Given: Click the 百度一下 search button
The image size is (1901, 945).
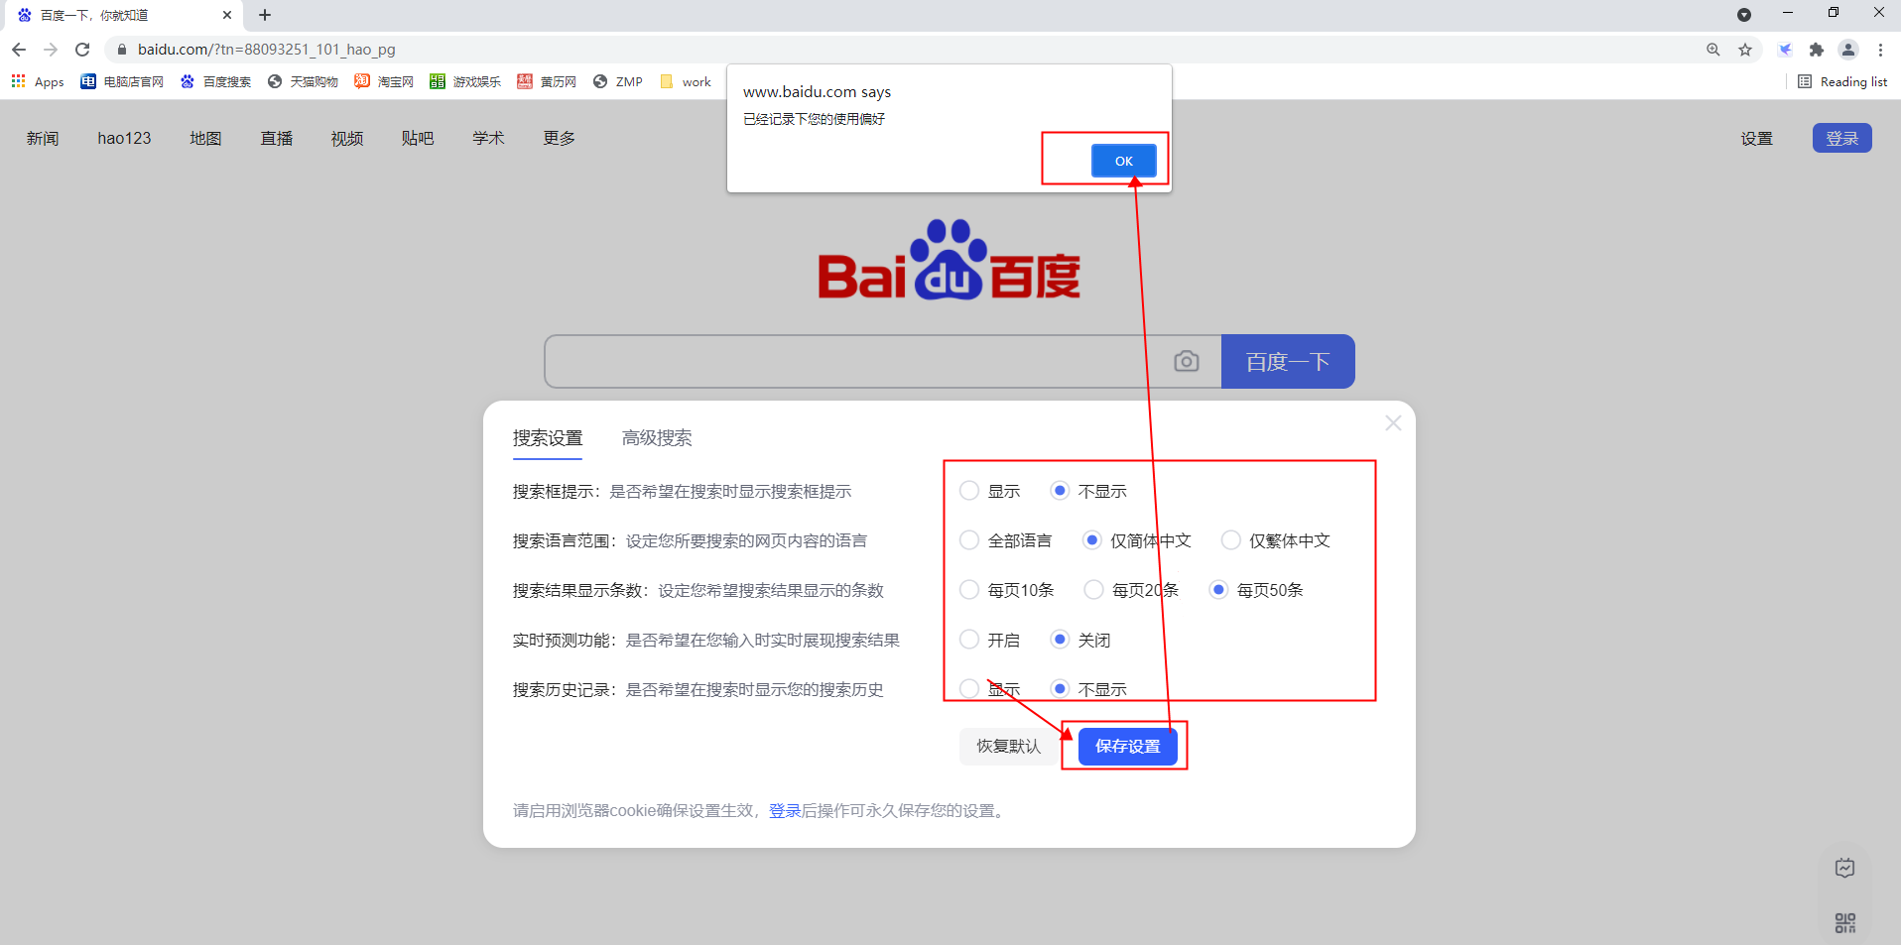Looking at the screenshot, I should [1288, 362].
